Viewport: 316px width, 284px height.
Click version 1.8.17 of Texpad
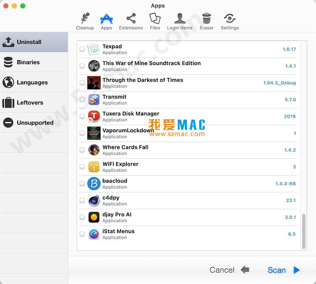(289, 49)
